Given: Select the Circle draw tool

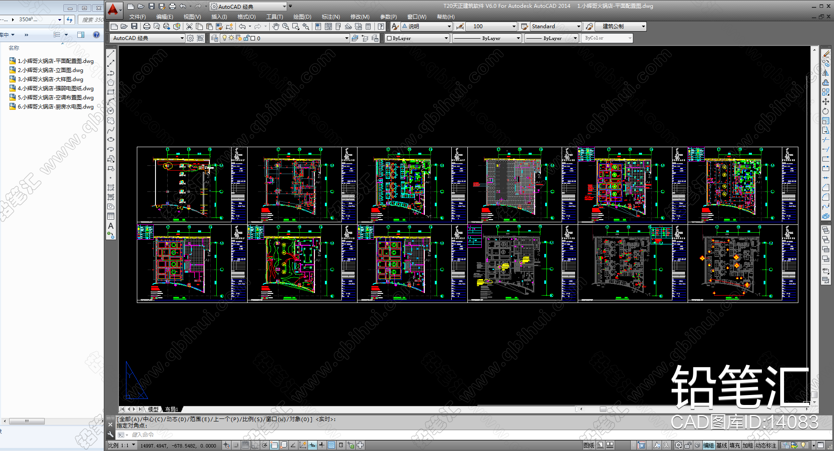Looking at the screenshot, I should tap(111, 111).
